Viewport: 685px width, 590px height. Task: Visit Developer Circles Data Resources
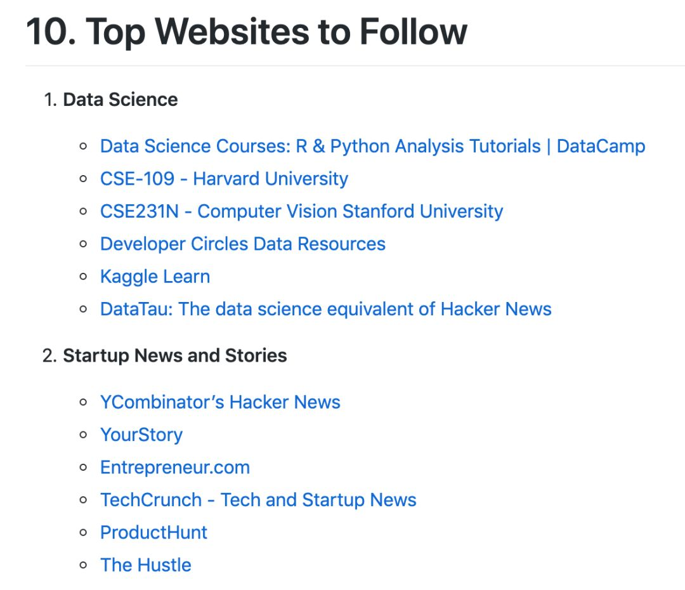click(x=243, y=244)
